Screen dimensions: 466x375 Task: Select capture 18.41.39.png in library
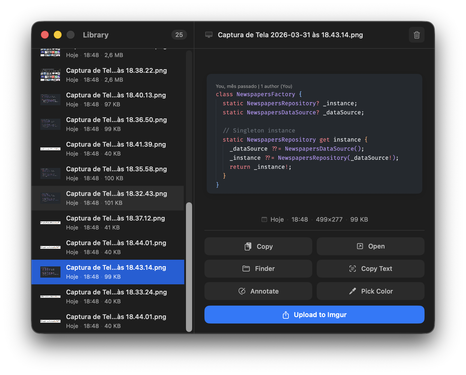tap(108, 149)
